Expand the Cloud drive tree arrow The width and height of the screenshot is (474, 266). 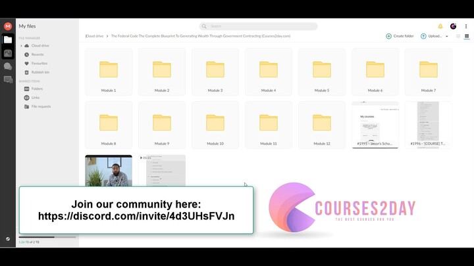[21, 46]
